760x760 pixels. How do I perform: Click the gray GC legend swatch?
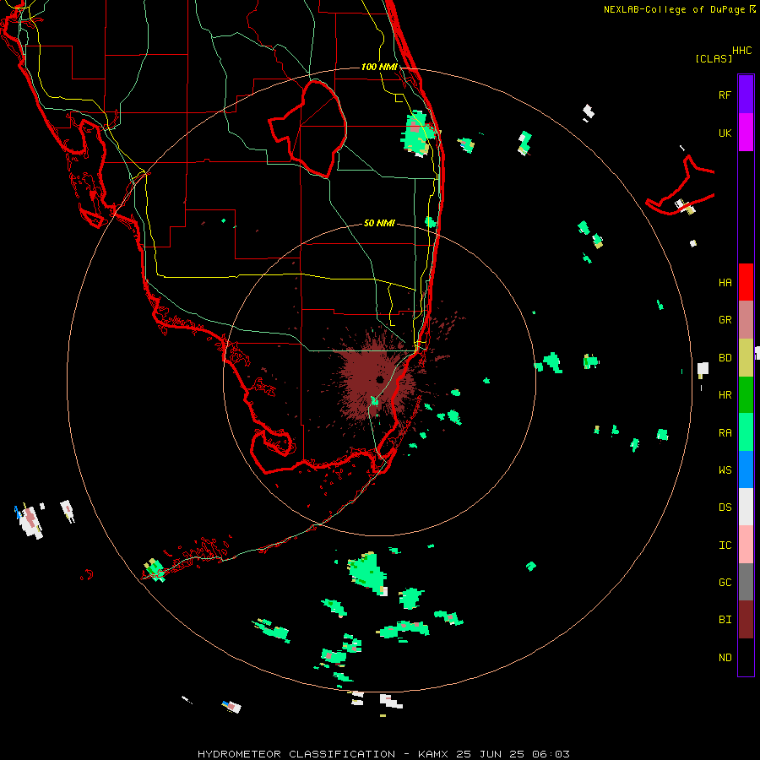pos(746,582)
